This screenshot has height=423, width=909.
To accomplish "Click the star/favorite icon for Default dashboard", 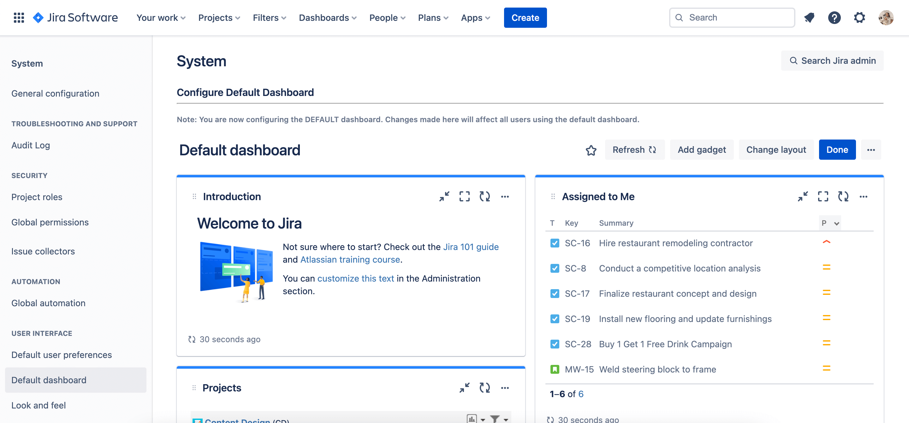I will (591, 150).
